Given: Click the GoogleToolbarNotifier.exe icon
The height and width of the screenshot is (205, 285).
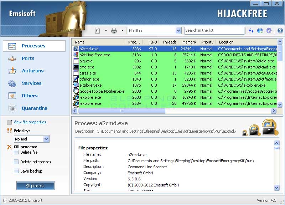Looking at the screenshot, I should (x=76, y=91).
